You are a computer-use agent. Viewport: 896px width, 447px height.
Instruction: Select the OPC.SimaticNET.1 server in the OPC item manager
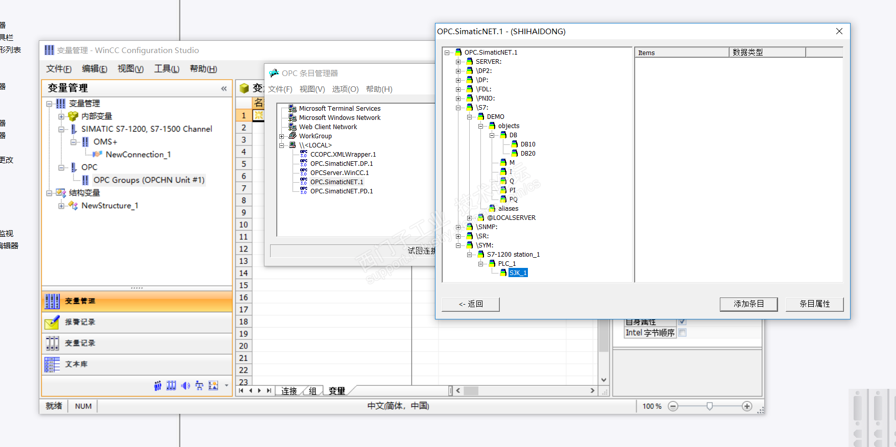[336, 182]
